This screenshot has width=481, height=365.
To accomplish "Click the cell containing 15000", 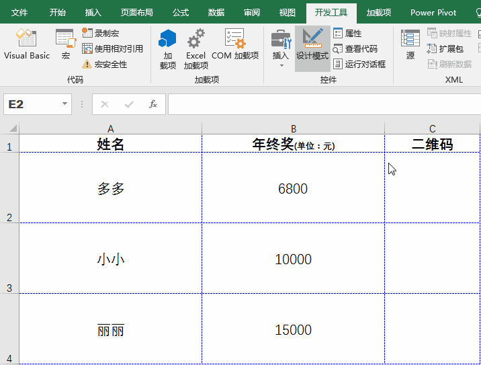I will click(294, 329).
